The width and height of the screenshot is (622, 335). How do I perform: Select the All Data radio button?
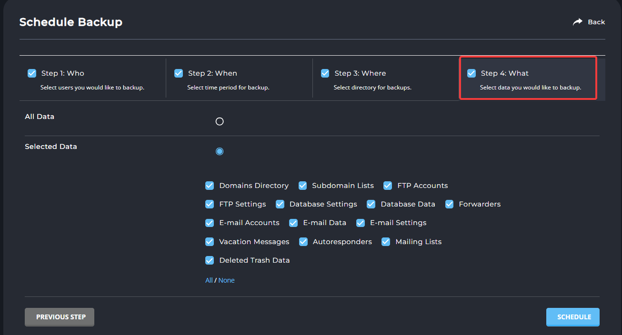point(220,121)
